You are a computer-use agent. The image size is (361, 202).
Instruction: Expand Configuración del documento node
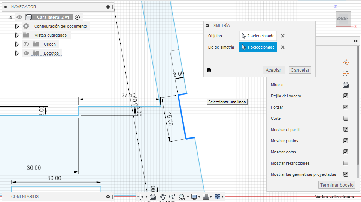pos(17,26)
